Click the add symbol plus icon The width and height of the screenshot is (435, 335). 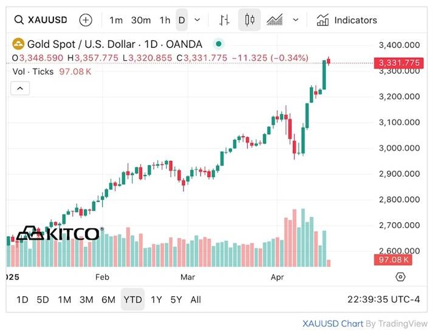click(86, 20)
